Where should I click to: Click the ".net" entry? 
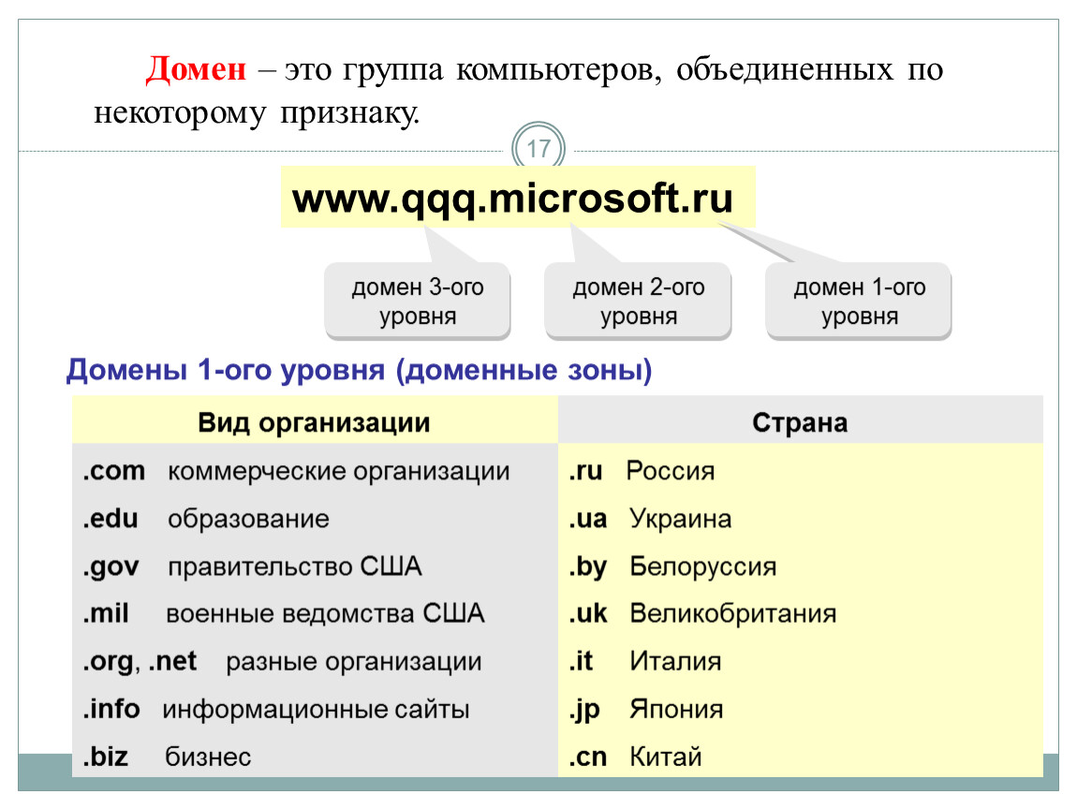pos(172,661)
